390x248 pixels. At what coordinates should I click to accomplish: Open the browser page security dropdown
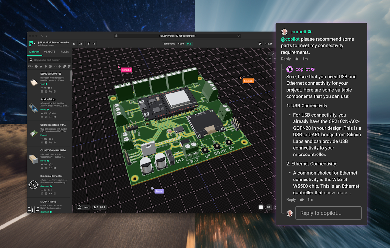(x=116, y=36)
